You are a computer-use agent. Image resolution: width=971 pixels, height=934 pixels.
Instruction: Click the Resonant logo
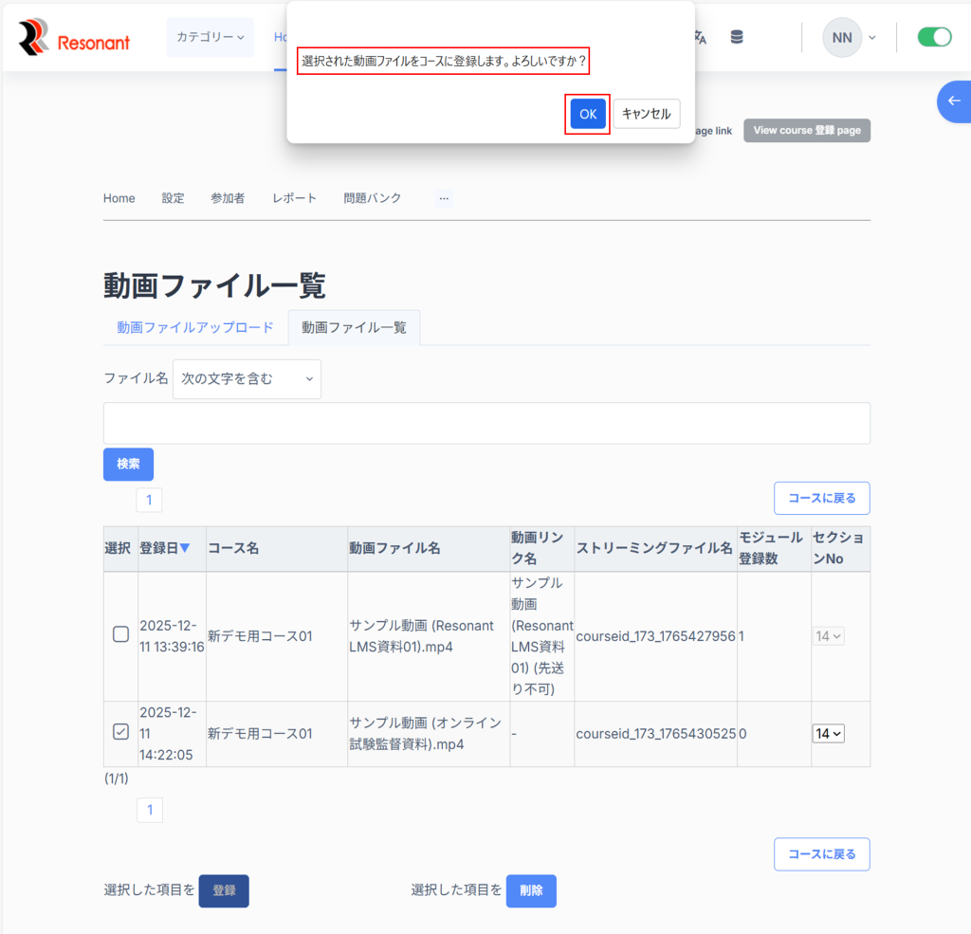click(74, 38)
